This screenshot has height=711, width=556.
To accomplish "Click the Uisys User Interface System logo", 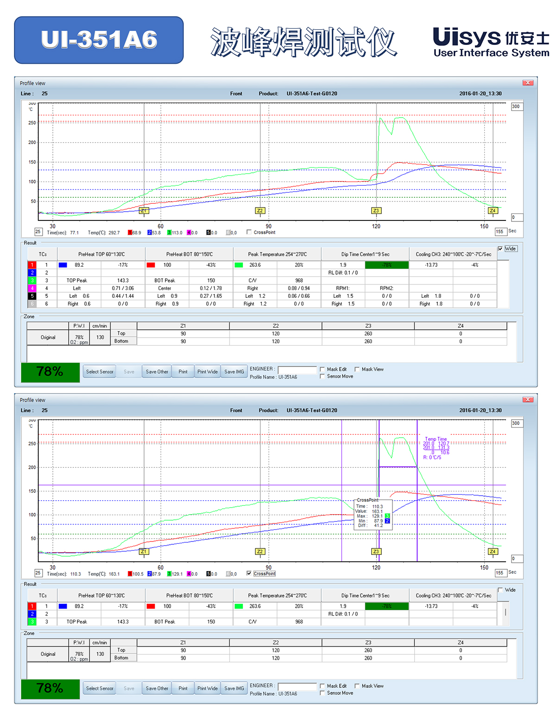I will point(491,42).
